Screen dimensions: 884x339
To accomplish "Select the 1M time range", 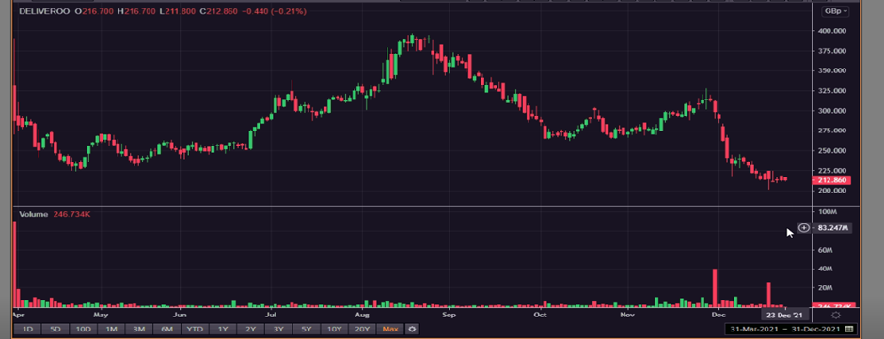I will pos(111,329).
